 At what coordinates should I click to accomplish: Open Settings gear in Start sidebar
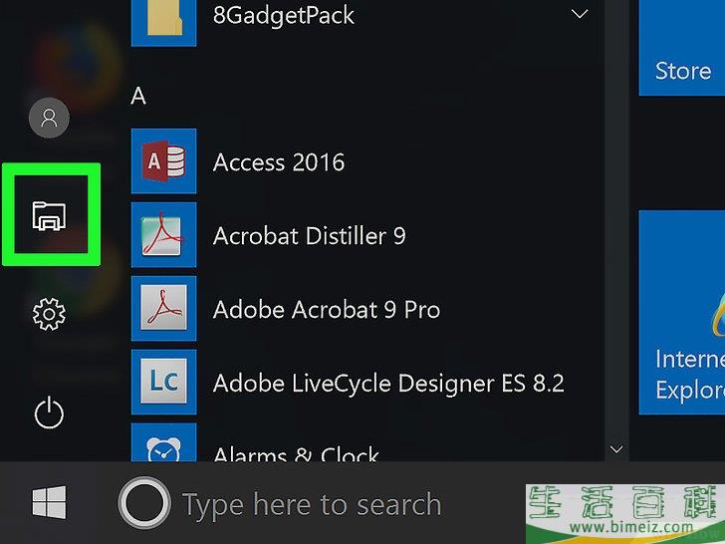click(49, 314)
